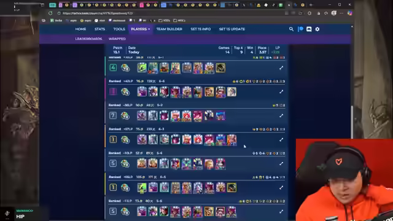This screenshot has width=393, height=221.
Task: Click placement badge 1 in +57LP match
Action: [x=113, y=139]
